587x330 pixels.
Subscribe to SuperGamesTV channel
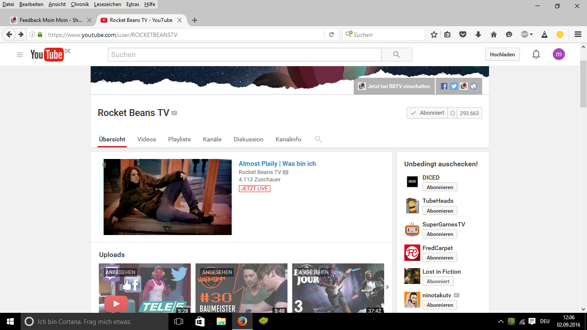point(440,234)
